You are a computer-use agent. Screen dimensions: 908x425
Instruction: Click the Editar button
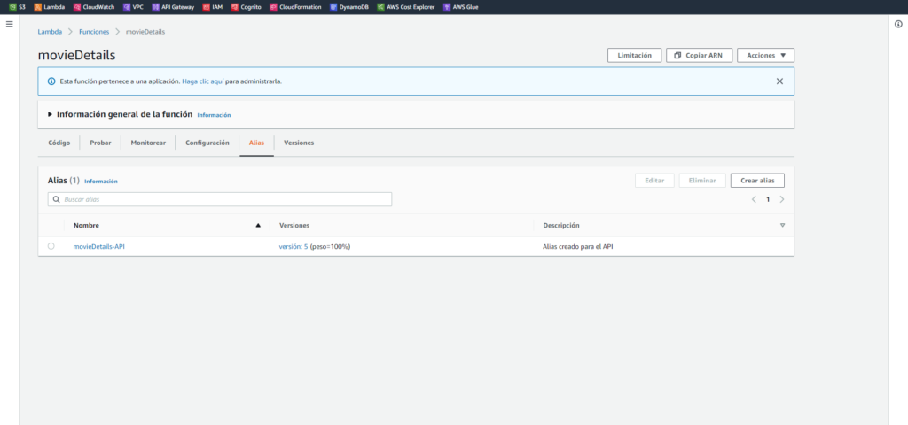654,181
